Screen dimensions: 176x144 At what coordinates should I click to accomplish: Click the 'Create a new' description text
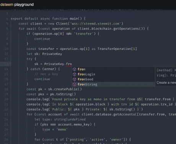(166, 83)
